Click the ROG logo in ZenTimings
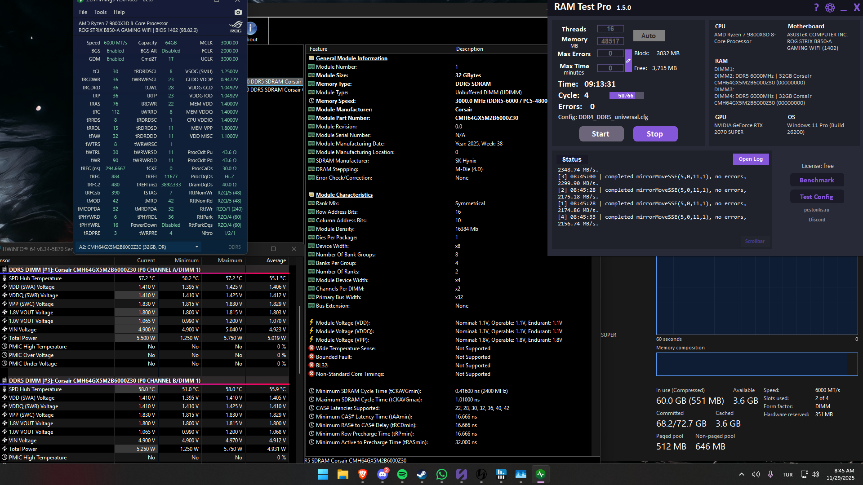The height and width of the screenshot is (485, 863). (x=236, y=26)
